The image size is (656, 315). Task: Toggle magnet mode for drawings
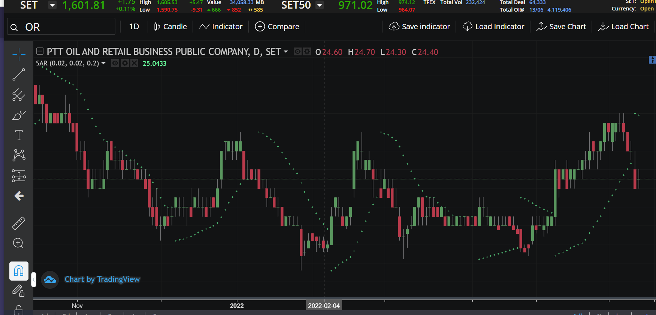(x=19, y=271)
